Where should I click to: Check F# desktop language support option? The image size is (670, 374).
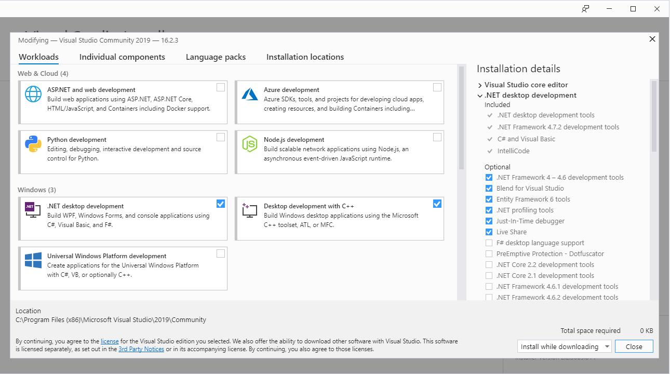tap(489, 243)
